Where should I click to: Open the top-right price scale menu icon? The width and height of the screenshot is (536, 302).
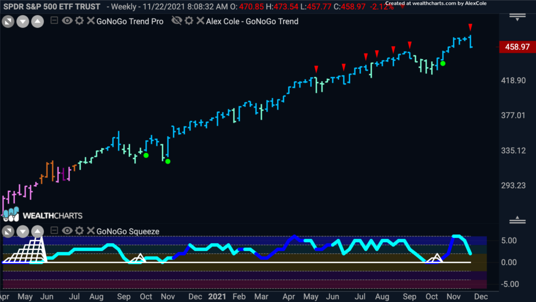518,17
